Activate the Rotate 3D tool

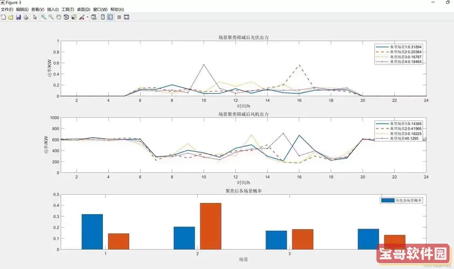(66, 17)
